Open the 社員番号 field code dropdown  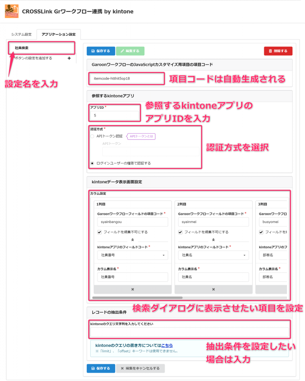click(133, 255)
